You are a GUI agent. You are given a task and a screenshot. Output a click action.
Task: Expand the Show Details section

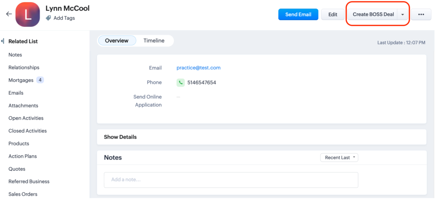pyautogui.click(x=120, y=137)
